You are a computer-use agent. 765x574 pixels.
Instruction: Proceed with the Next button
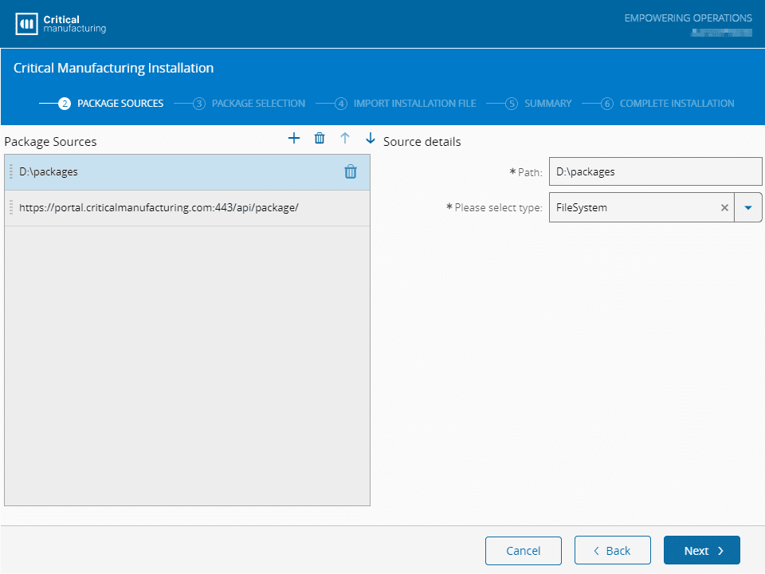pyautogui.click(x=701, y=551)
